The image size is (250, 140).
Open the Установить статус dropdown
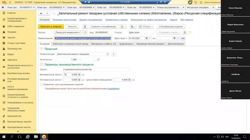point(168,32)
